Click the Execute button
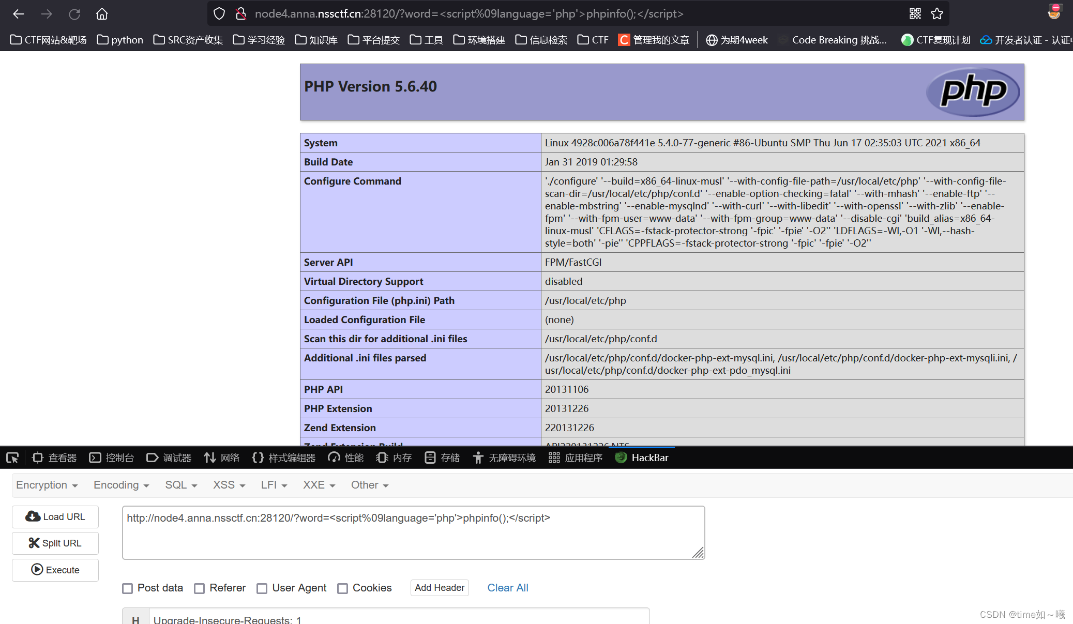1073x624 pixels. click(55, 570)
